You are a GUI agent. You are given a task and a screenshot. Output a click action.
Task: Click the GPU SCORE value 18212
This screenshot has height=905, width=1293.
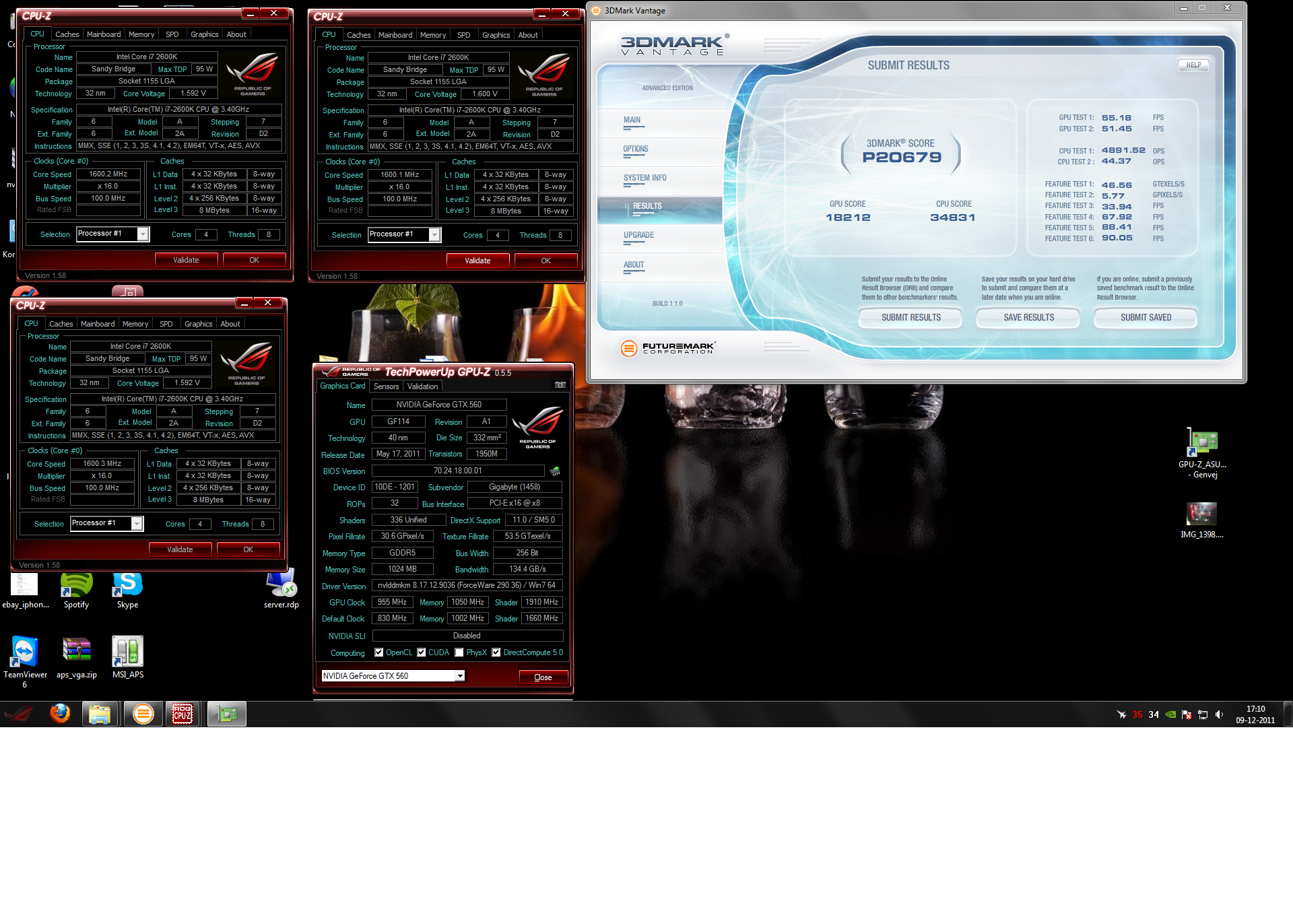pos(848,217)
